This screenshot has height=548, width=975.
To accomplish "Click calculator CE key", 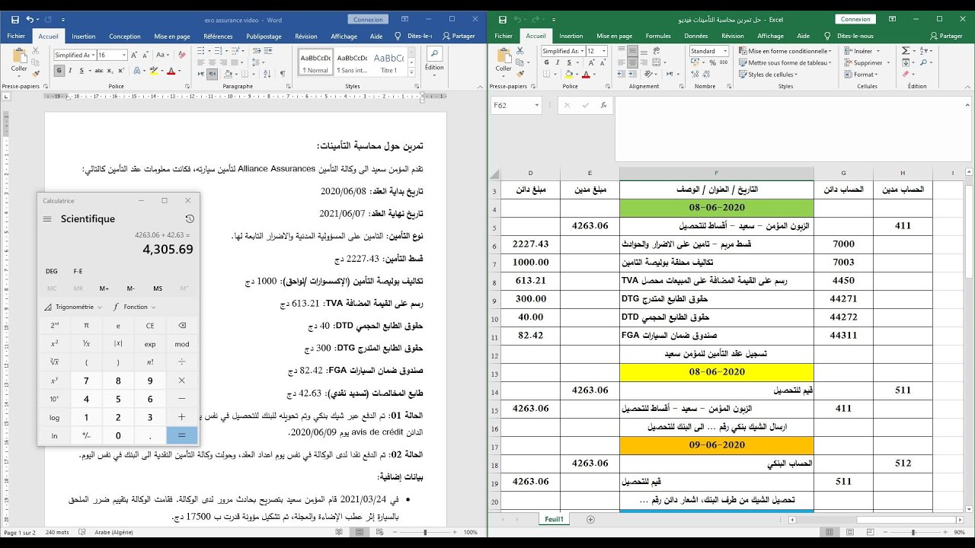I will 150,325.
